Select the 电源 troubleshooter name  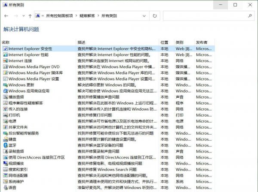[12, 121]
